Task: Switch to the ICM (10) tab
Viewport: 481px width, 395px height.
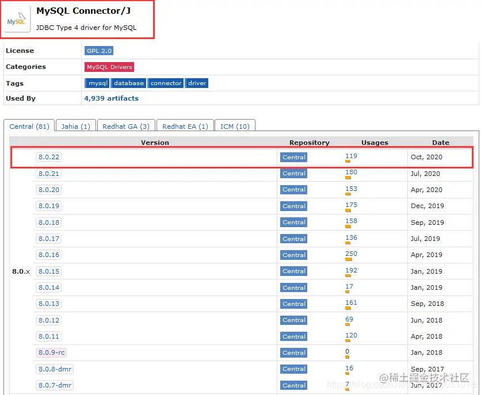Action: pyautogui.click(x=235, y=126)
